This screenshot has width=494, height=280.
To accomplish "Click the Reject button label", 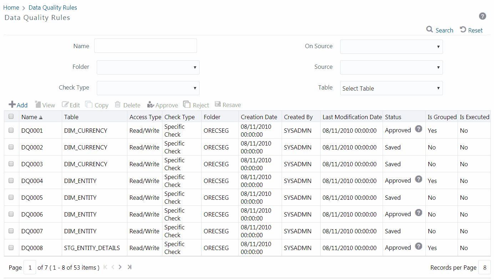I will (x=201, y=105).
